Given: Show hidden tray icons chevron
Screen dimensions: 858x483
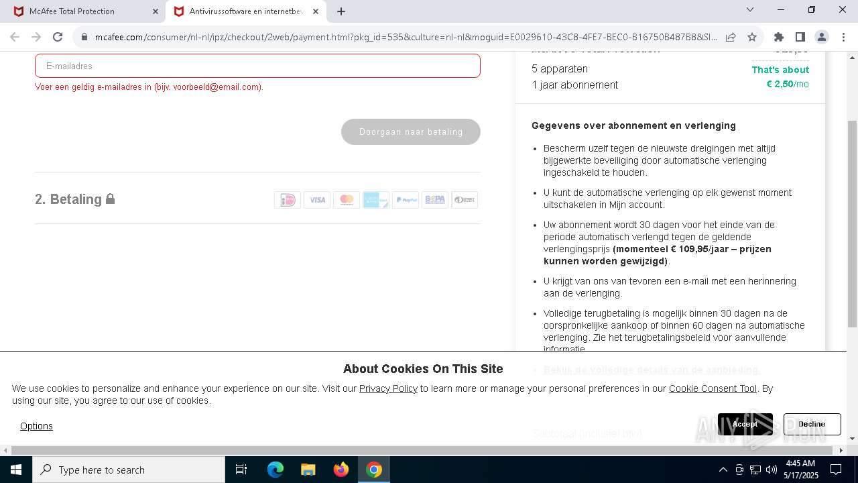Looking at the screenshot, I should click(723, 470).
